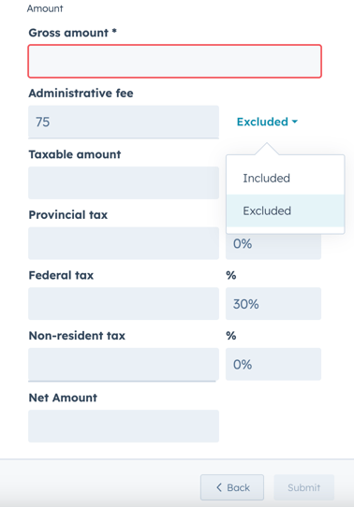Select the Non-resident tax amount field

click(124, 364)
